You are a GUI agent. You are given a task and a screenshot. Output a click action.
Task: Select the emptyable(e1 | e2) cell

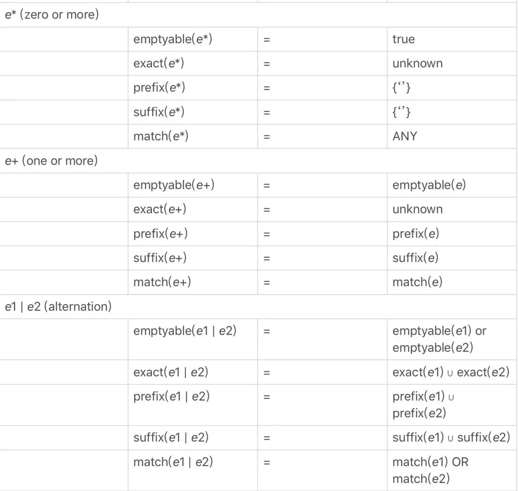coord(185,331)
